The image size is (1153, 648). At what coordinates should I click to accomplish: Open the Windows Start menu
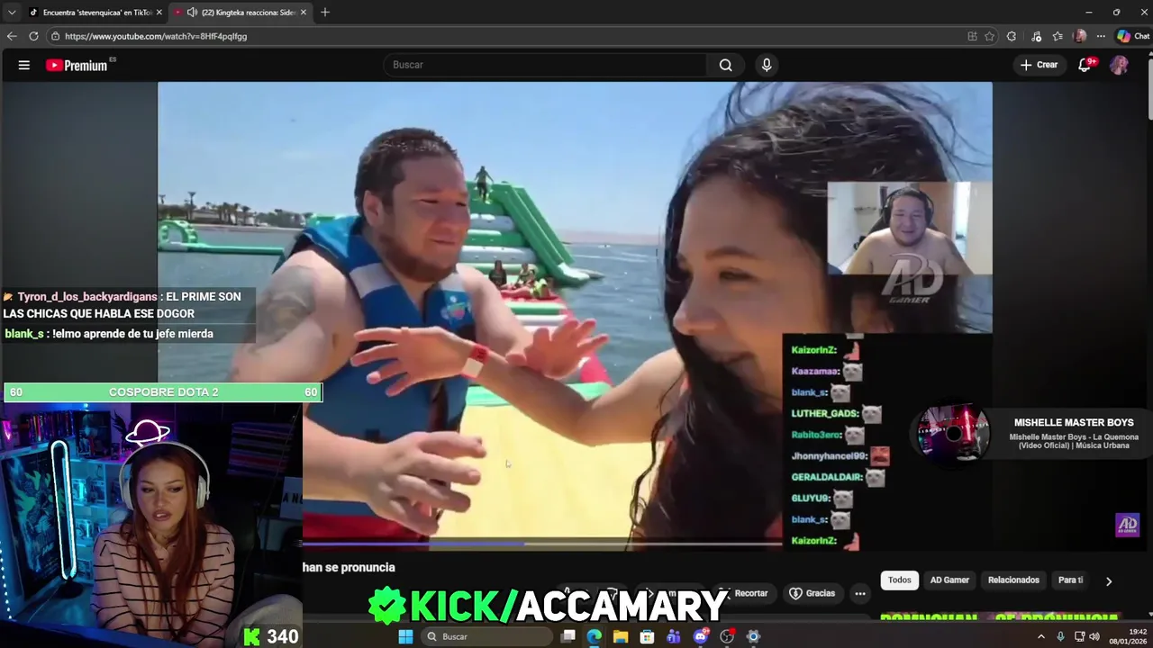[x=405, y=636]
